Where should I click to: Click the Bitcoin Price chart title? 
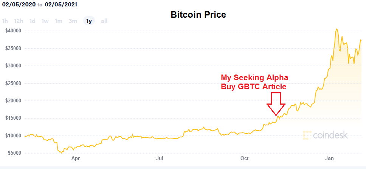pos(198,15)
